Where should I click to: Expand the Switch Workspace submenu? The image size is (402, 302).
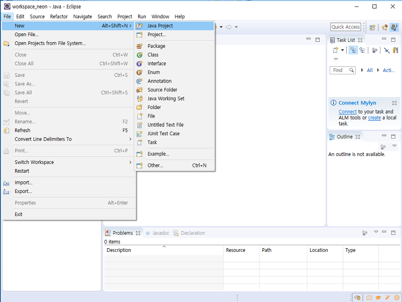click(x=68, y=162)
